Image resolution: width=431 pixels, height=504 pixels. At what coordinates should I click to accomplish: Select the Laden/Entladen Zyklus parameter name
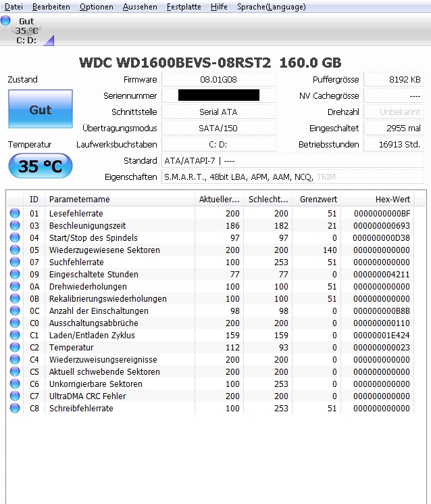tap(92, 336)
